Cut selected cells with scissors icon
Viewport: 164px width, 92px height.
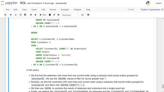pyautogui.click(x=16, y=15)
